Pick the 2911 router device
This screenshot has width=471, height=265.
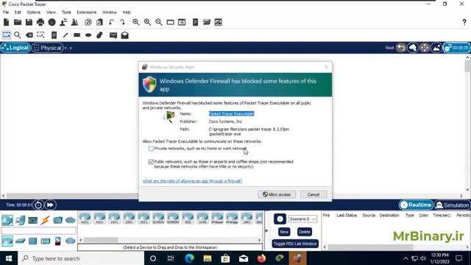pyautogui.click(x=144, y=218)
